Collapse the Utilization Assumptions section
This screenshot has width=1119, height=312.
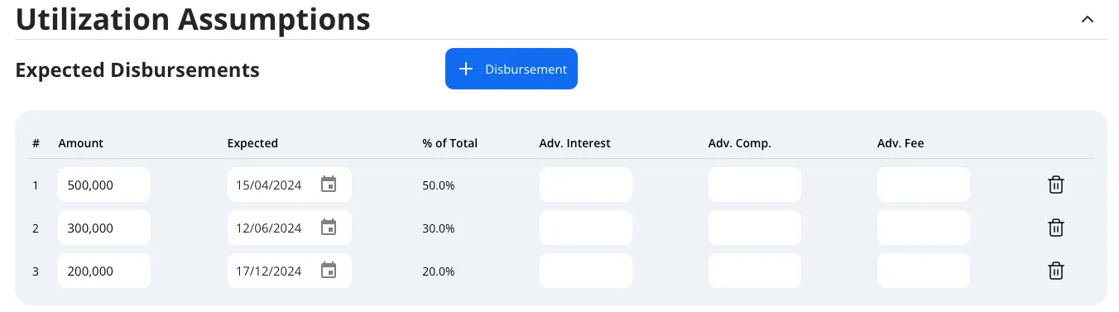click(x=1088, y=19)
